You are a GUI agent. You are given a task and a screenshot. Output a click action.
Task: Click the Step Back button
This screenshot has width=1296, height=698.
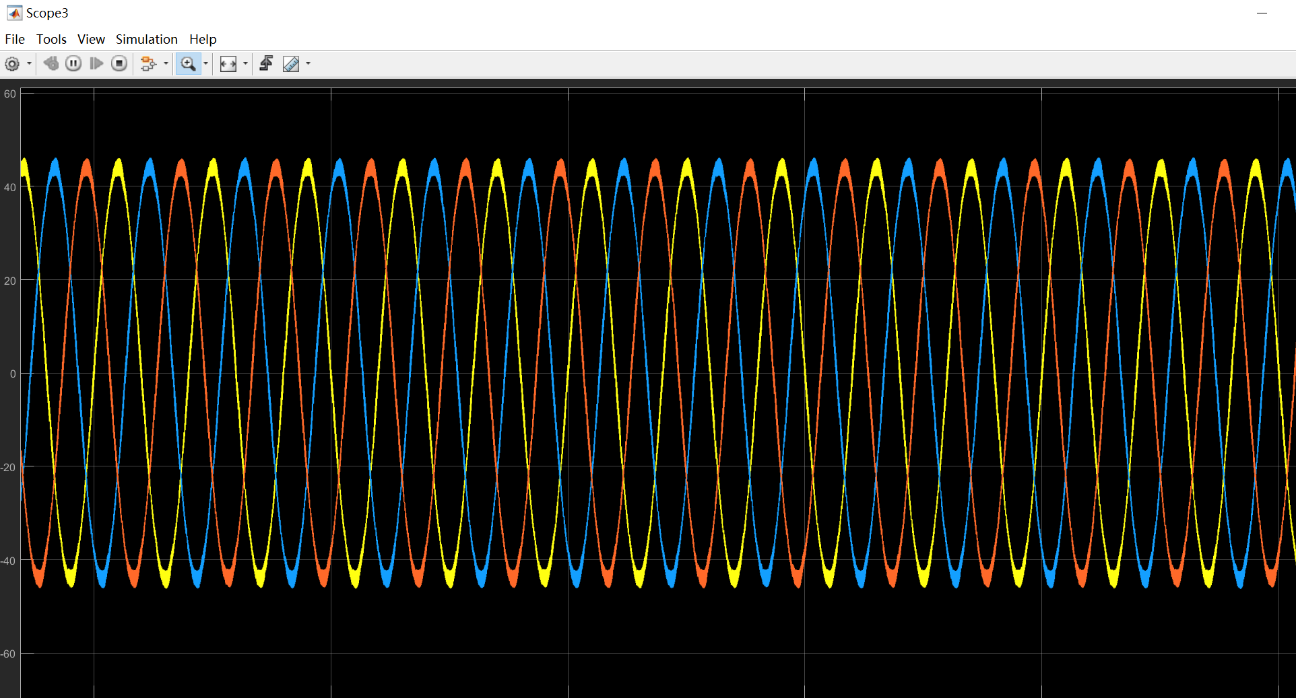(51, 64)
